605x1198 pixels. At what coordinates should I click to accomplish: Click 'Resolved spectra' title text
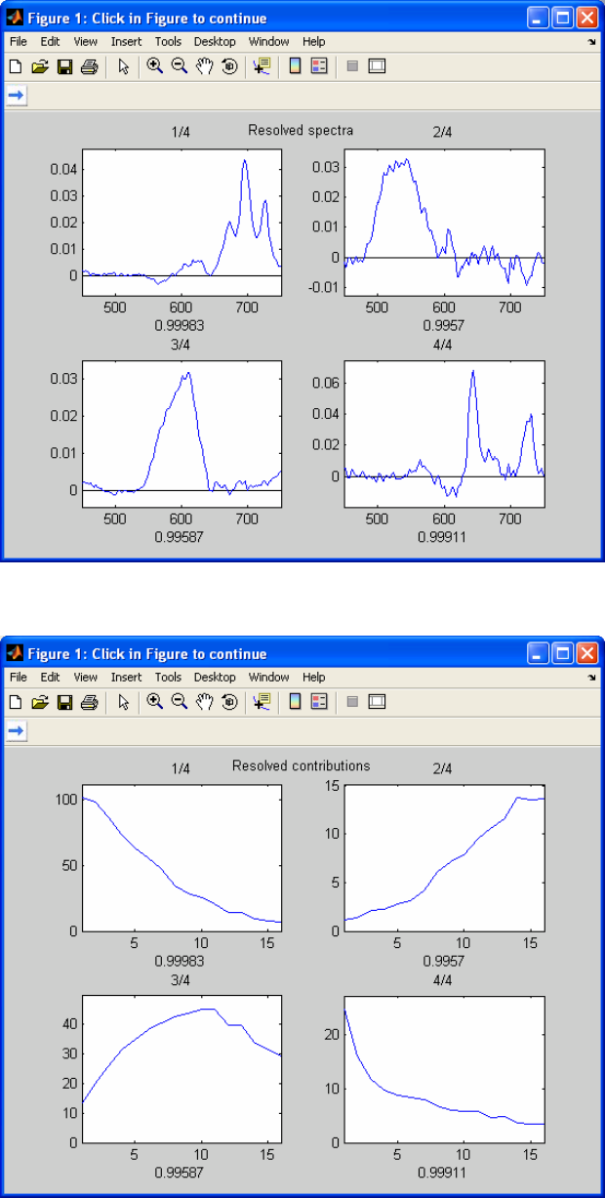click(301, 130)
